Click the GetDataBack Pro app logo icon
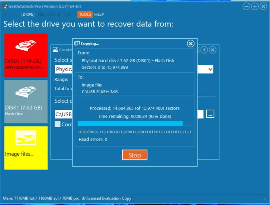Image resolution: width=270 pixels, height=205 pixels. click(5, 6)
